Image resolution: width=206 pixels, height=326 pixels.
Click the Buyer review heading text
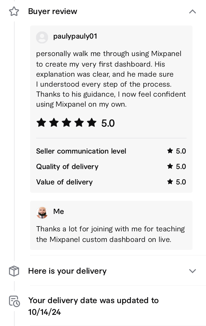(53, 11)
